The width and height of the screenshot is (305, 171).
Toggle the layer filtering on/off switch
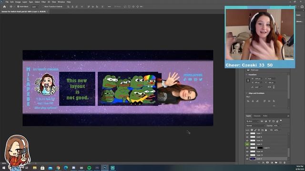[281, 121]
